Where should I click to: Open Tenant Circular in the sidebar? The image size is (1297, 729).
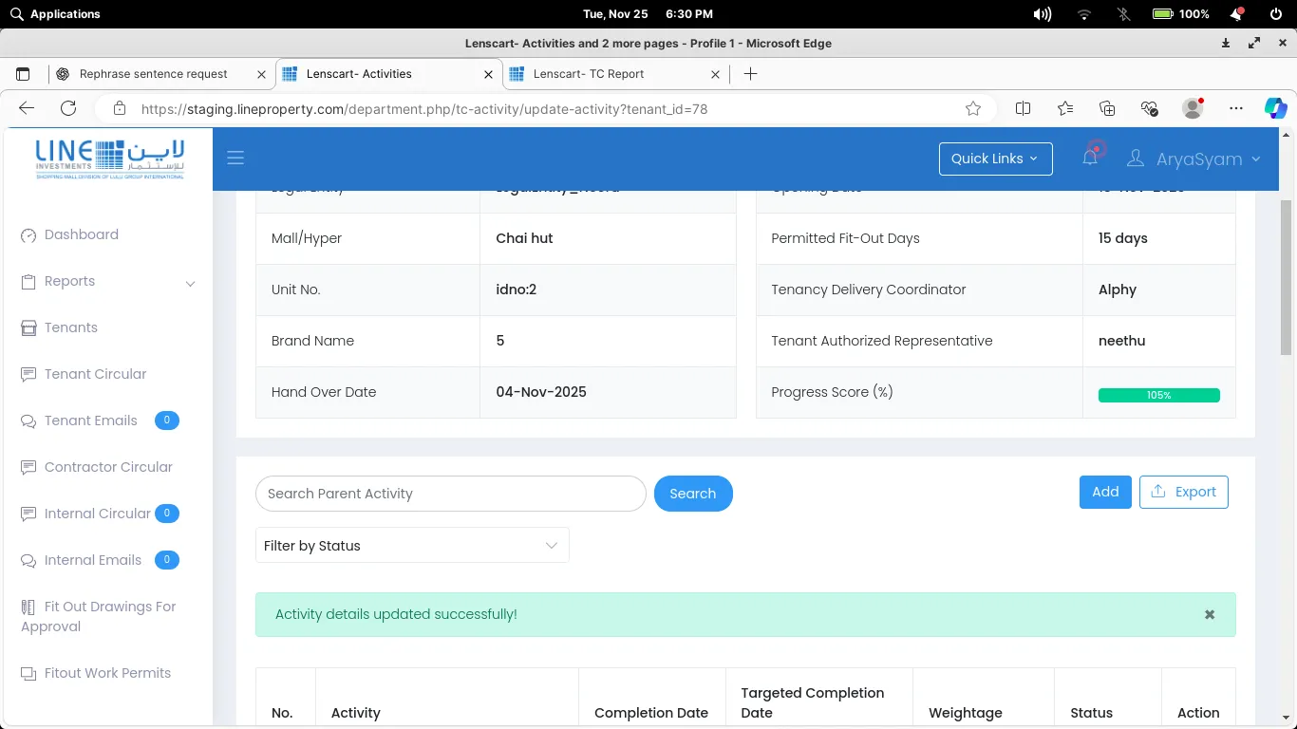(95, 374)
